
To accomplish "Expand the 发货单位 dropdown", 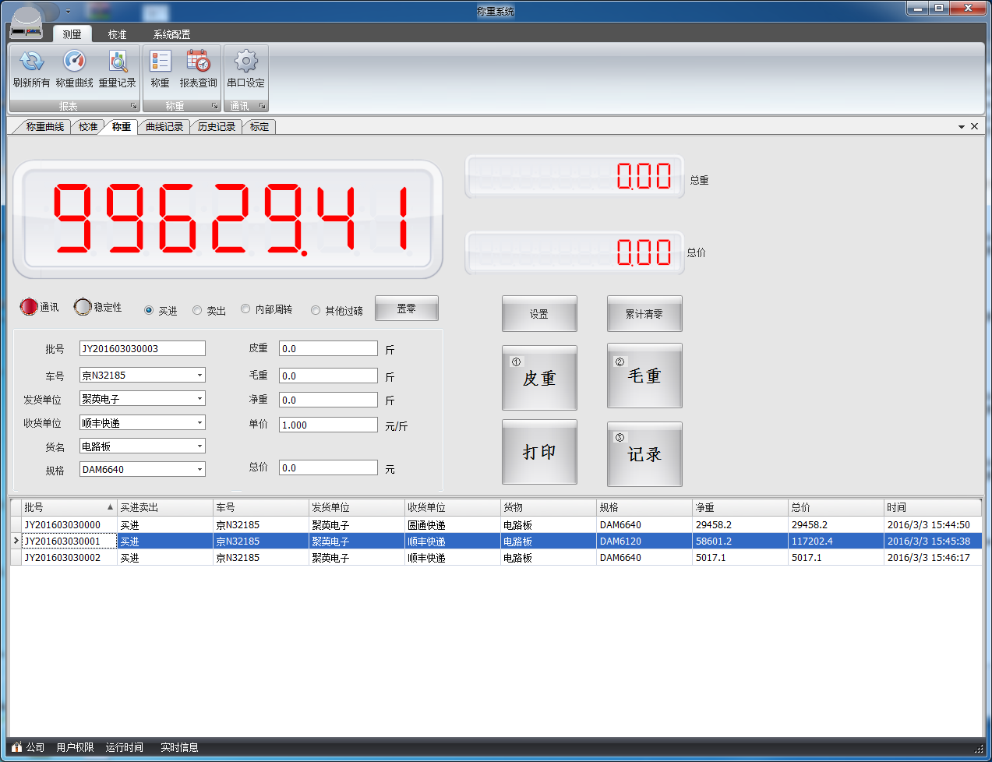I will [199, 398].
